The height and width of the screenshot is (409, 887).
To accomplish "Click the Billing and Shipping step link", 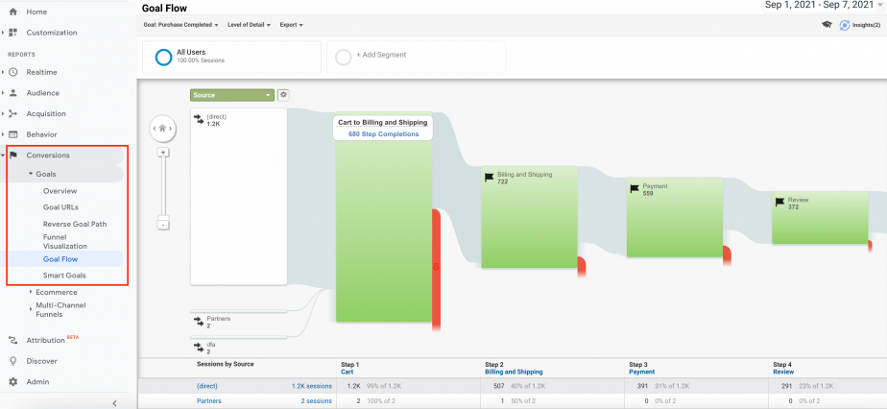I will 514,372.
